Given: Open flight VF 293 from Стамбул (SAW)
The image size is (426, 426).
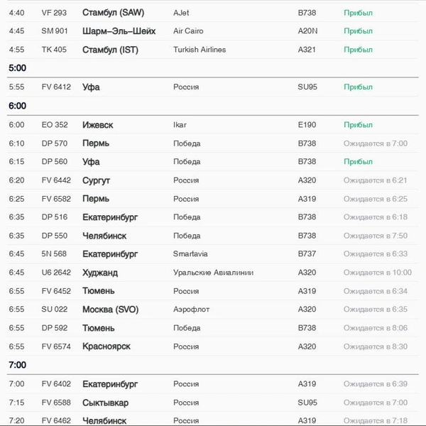Looking at the screenshot, I should click(213, 13).
